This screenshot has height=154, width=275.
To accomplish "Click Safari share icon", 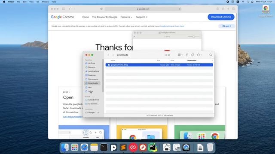I will [x=223, y=9].
